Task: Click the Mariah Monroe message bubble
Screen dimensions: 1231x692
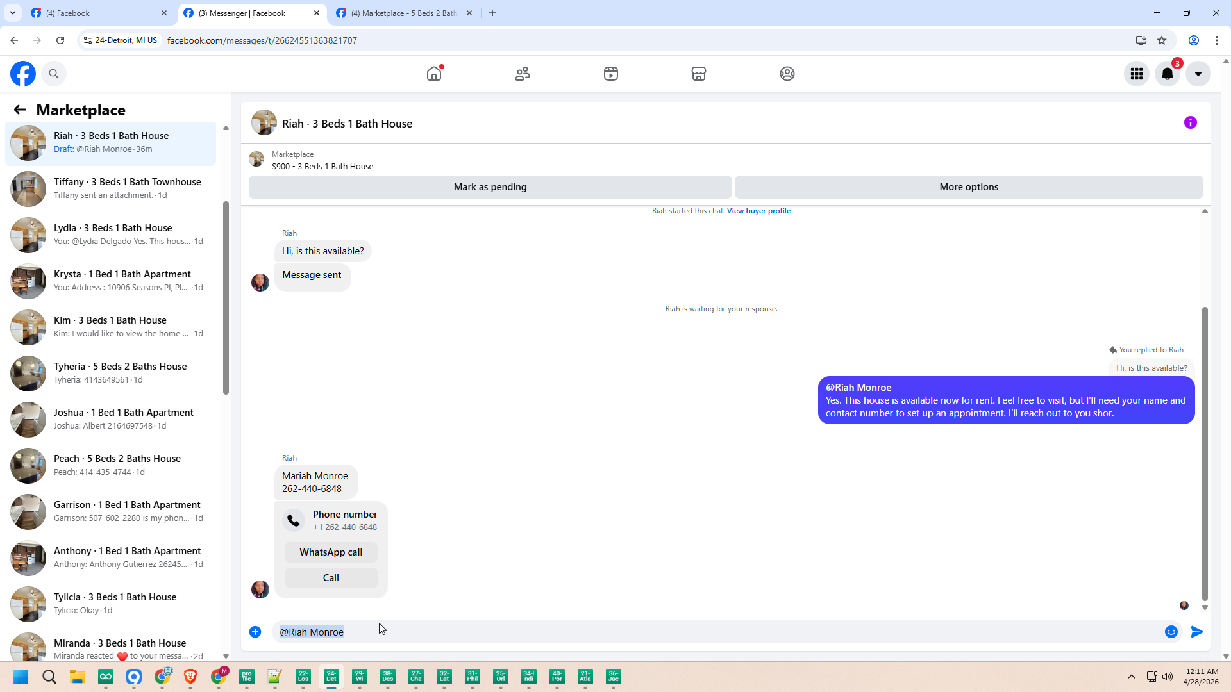Action: [316, 482]
